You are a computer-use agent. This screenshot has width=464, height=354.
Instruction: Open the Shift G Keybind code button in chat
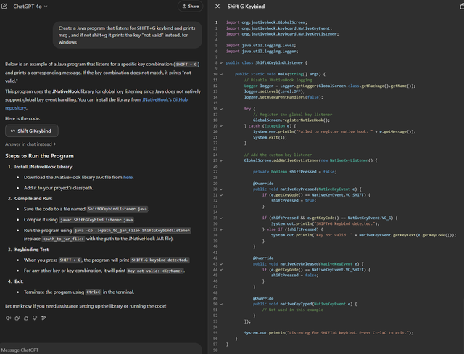coord(32,131)
